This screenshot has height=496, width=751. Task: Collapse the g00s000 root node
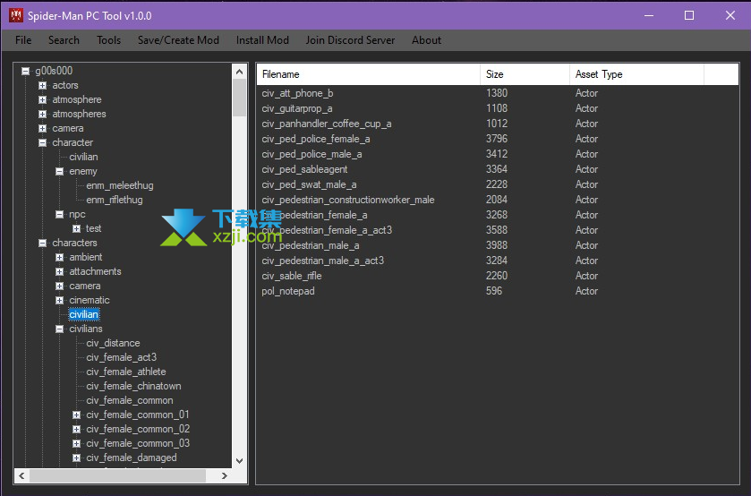[25, 71]
